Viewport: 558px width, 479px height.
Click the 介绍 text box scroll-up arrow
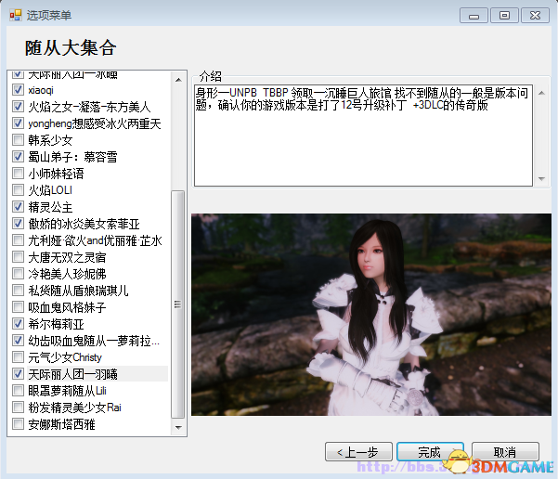click(x=541, y=93)
